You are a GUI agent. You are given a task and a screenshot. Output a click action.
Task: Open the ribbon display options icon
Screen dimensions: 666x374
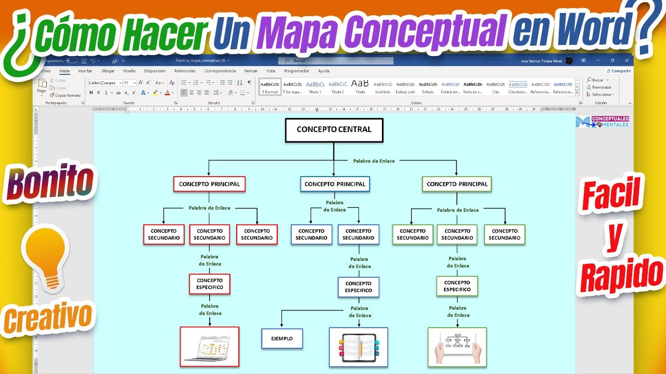(584, 60)
